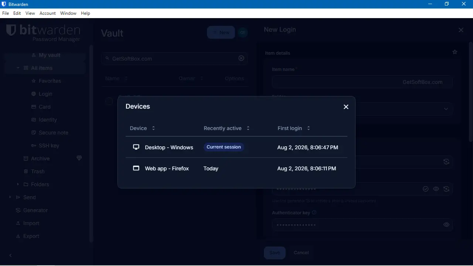473x266 pixels.
Task: Click the Send paper-plane icon
Action: pyautogui.click(x=18, y=197)
